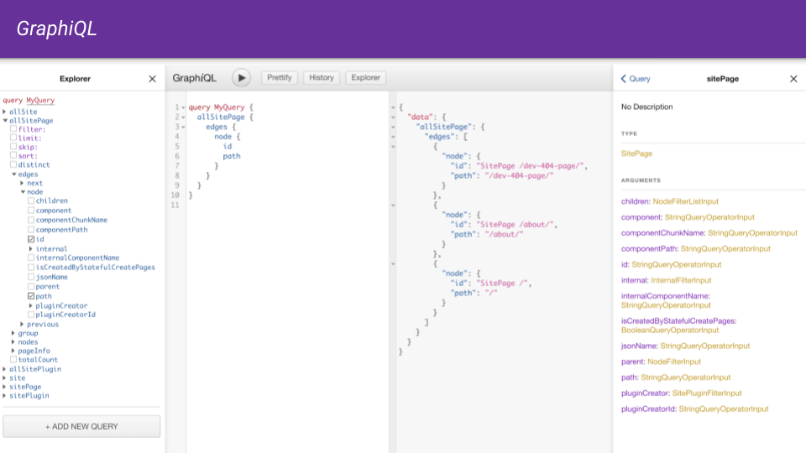Check the children field under node

pyautogui.click(x=31, y=200)
